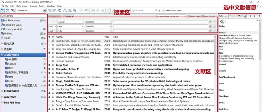Click the Sync Library toolbar icon
The width and height of the screenshot is (262, 112).
pos(109,11)
